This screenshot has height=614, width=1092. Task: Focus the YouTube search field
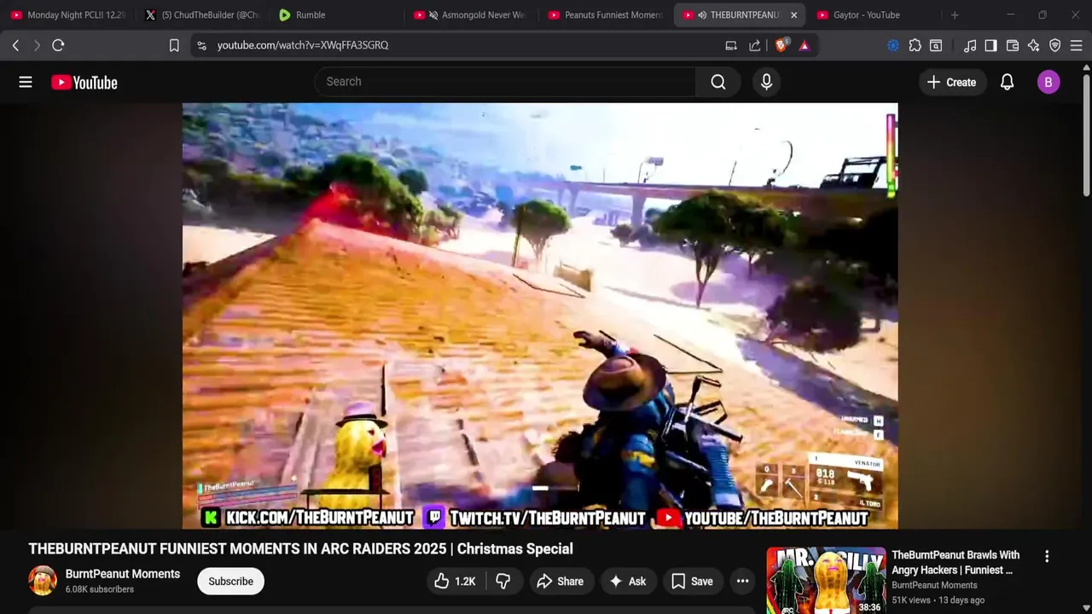point(505,82)
